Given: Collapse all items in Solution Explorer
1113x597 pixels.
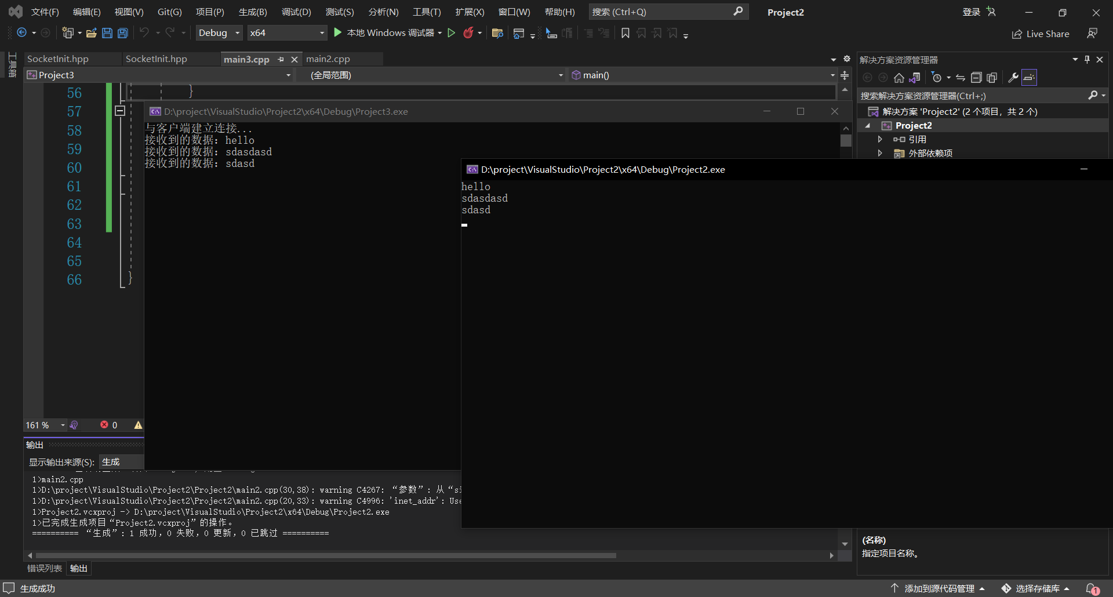Looking at the screenshot, I should pyautogui.click(x=976, y=78).
